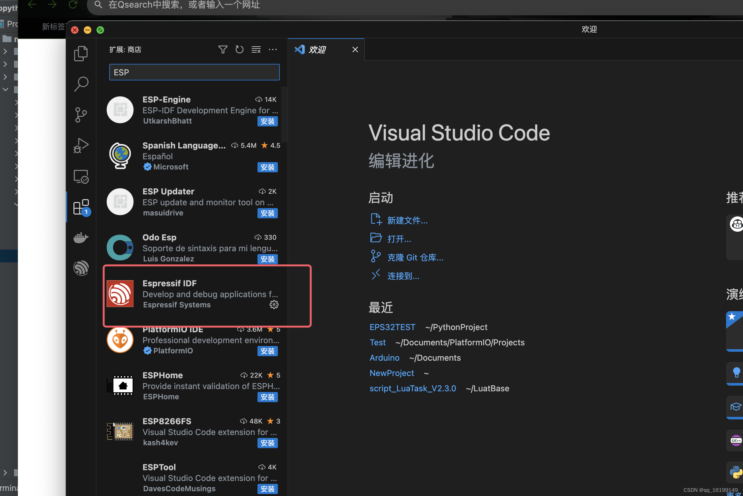The image size is (743, 496).
Task: Open the Remote Explorer icon
Action: [80, 176]
